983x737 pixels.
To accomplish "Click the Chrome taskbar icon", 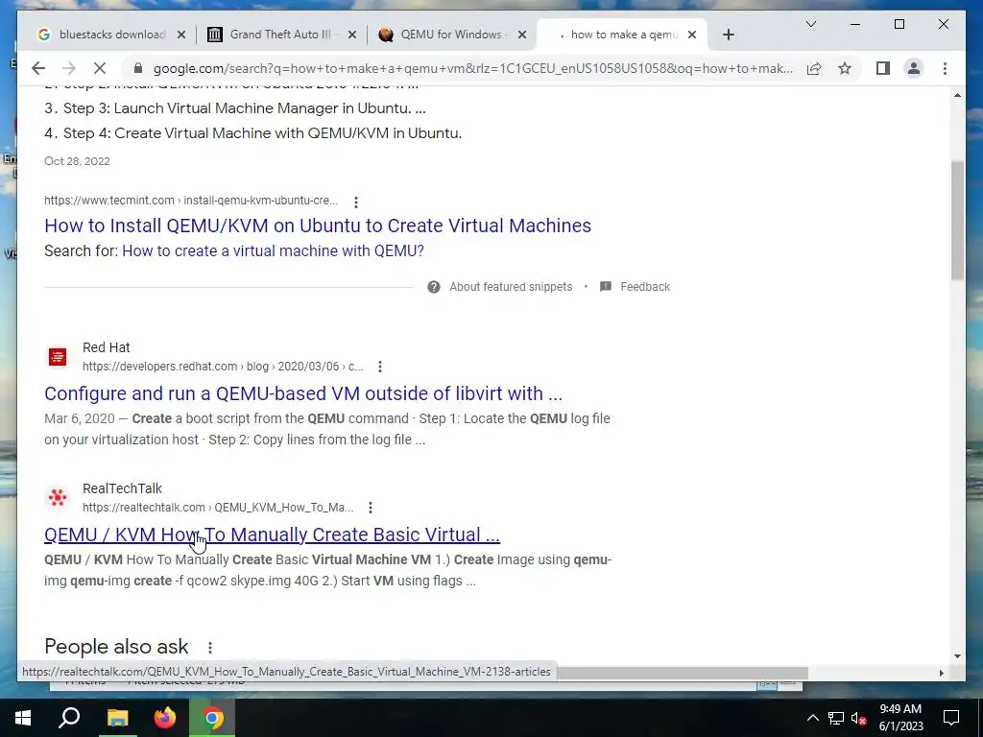I will click(x=212, y=718).
